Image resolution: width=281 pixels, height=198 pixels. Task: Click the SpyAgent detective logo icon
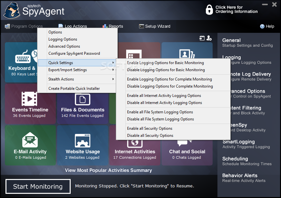coord(12,11)
